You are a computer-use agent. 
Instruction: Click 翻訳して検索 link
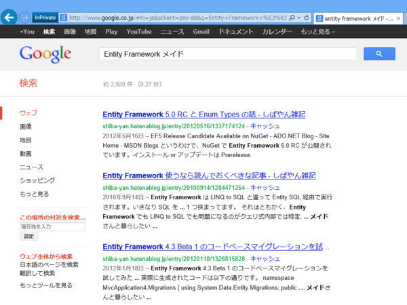[x=37, y=273]
